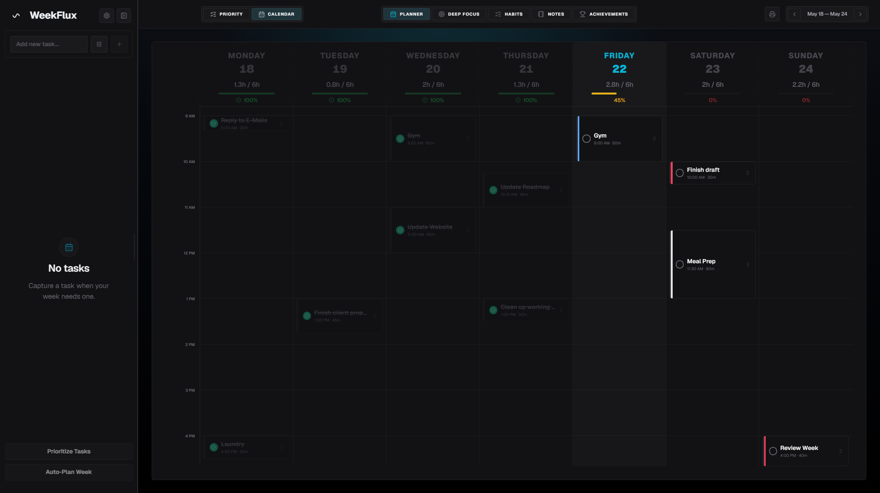Uncheck completed Laundry task
This screenshot has width=880, height=493.
pyautogui.click(x=214, y=447)
